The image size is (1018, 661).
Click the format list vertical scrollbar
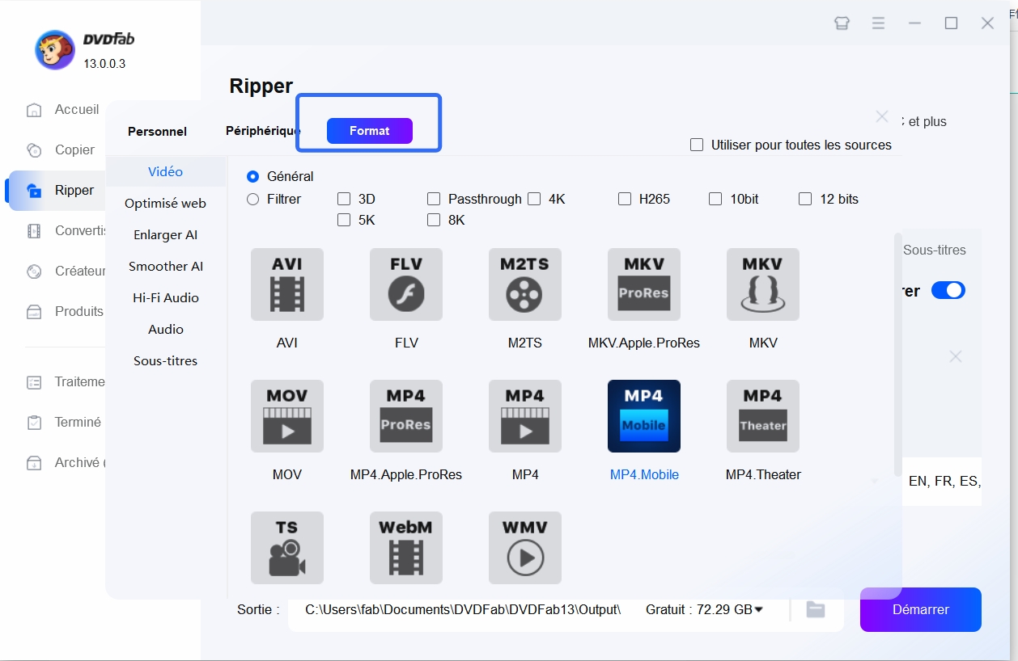[897, 355]
